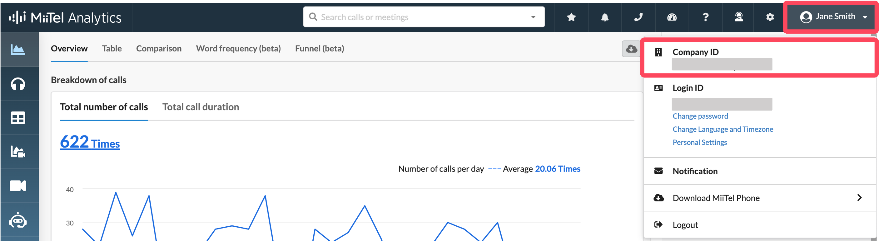Focus the Search calls or meetings field
The height and width of the screenshot is (241, 879).
[424, 17]
